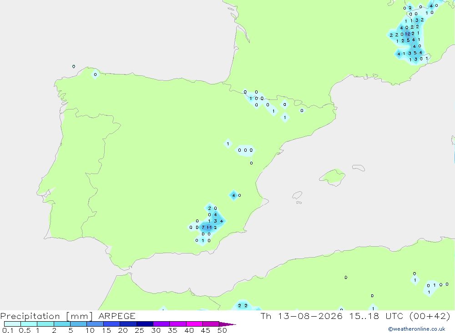Select the 30–35 mm purple legend swatch
Viewport: 455px width, 333px height.
click(x=162, y=324)
